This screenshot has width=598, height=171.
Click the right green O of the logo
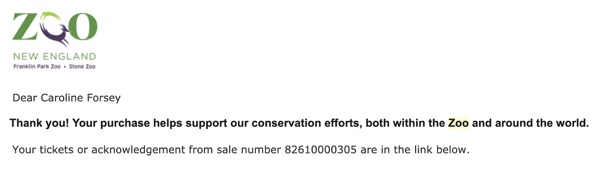tap(83, 26)
